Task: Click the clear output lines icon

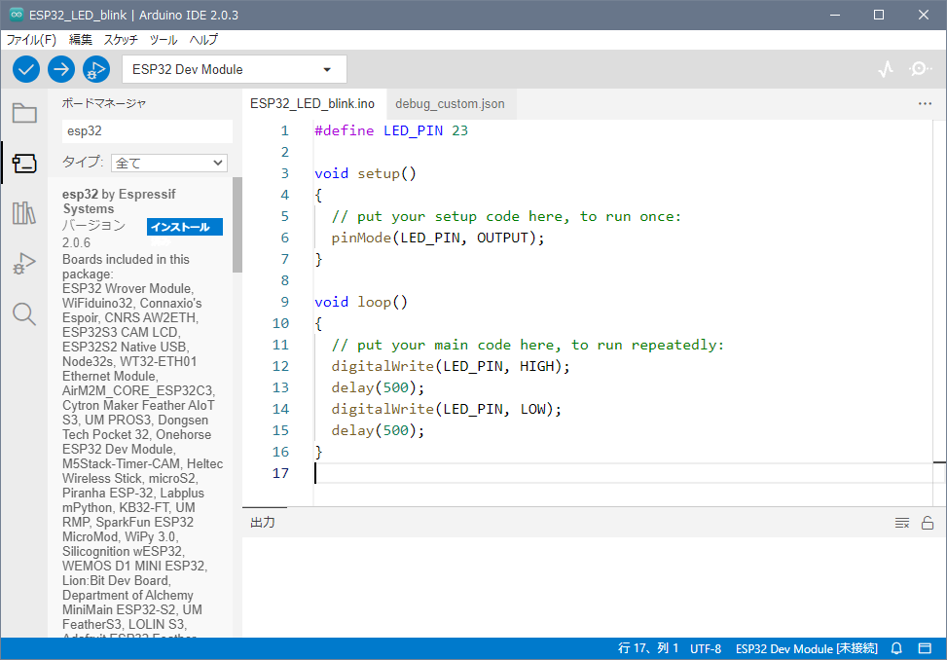Action: click(x=901, y=523)
